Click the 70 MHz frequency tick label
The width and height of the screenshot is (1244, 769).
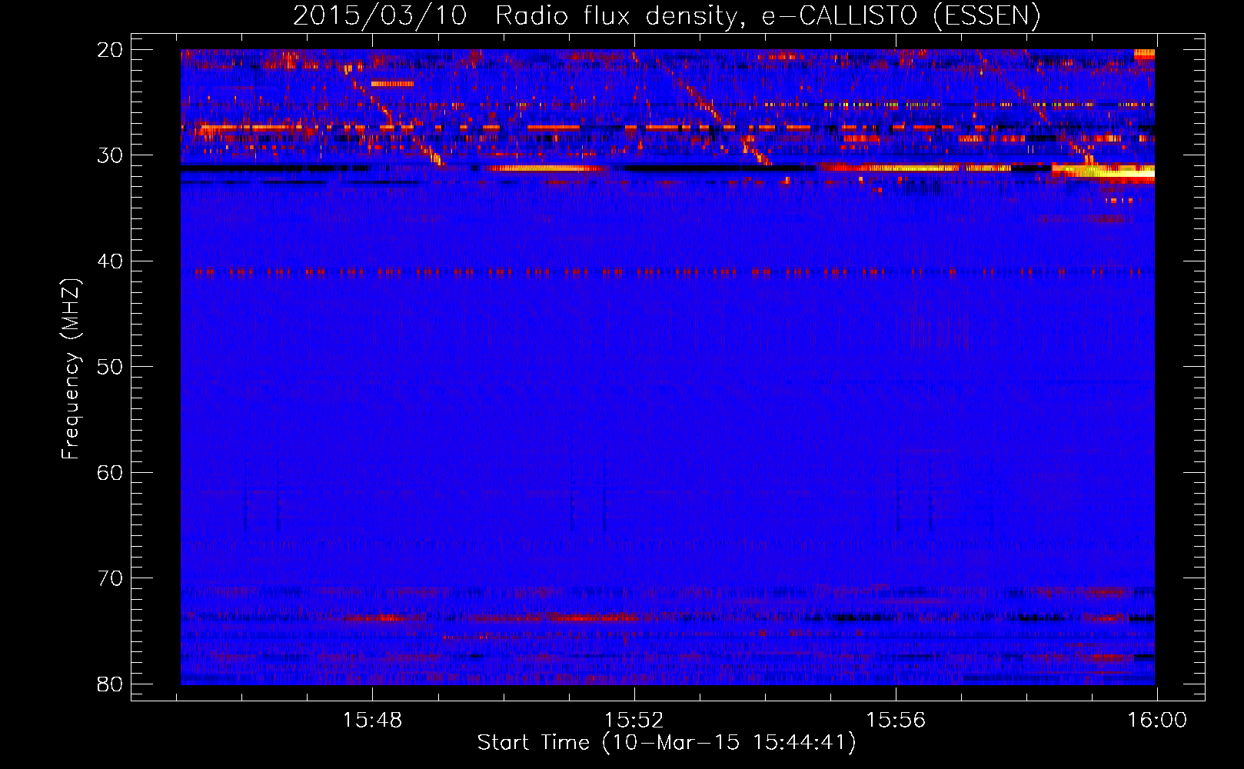110,578
